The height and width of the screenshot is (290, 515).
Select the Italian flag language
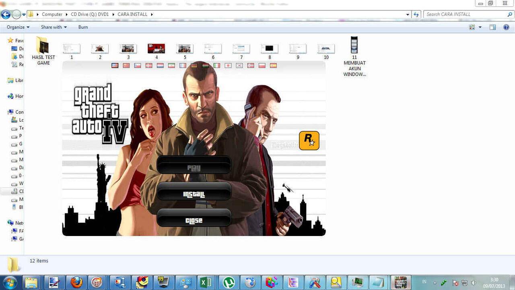[x=217, y=65]
